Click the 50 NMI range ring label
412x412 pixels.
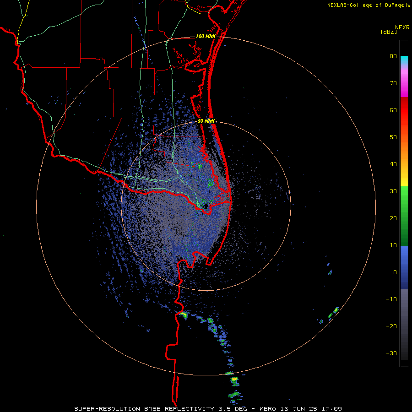coord(206,121)
